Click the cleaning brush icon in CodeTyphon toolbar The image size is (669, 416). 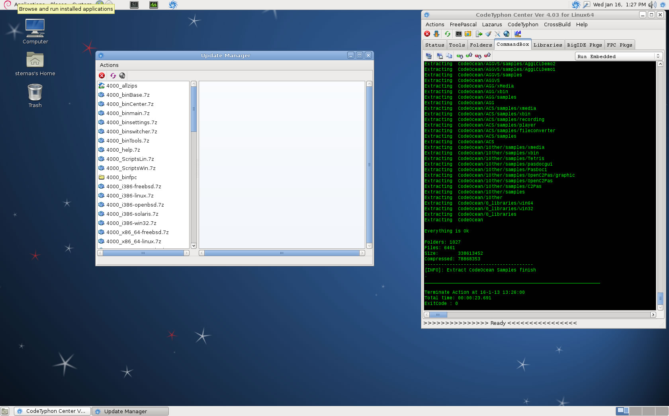tap(488, 34)
